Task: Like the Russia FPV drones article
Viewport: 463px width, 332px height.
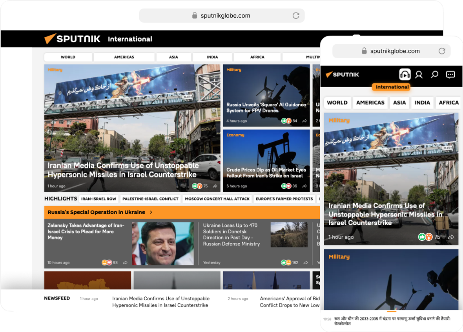Action: pyautogui.click(x=284, y=121)
